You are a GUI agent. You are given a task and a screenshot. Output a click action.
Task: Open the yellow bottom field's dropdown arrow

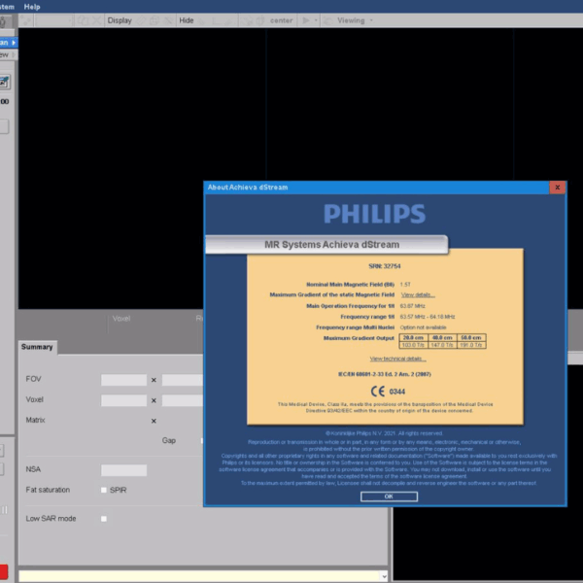point(384,576)
